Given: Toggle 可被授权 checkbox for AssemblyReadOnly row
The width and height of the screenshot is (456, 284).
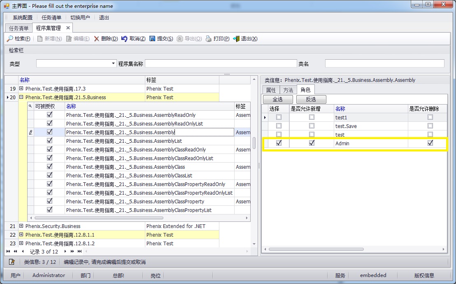Looking at the screenshot, I should (x=49, y=115).
